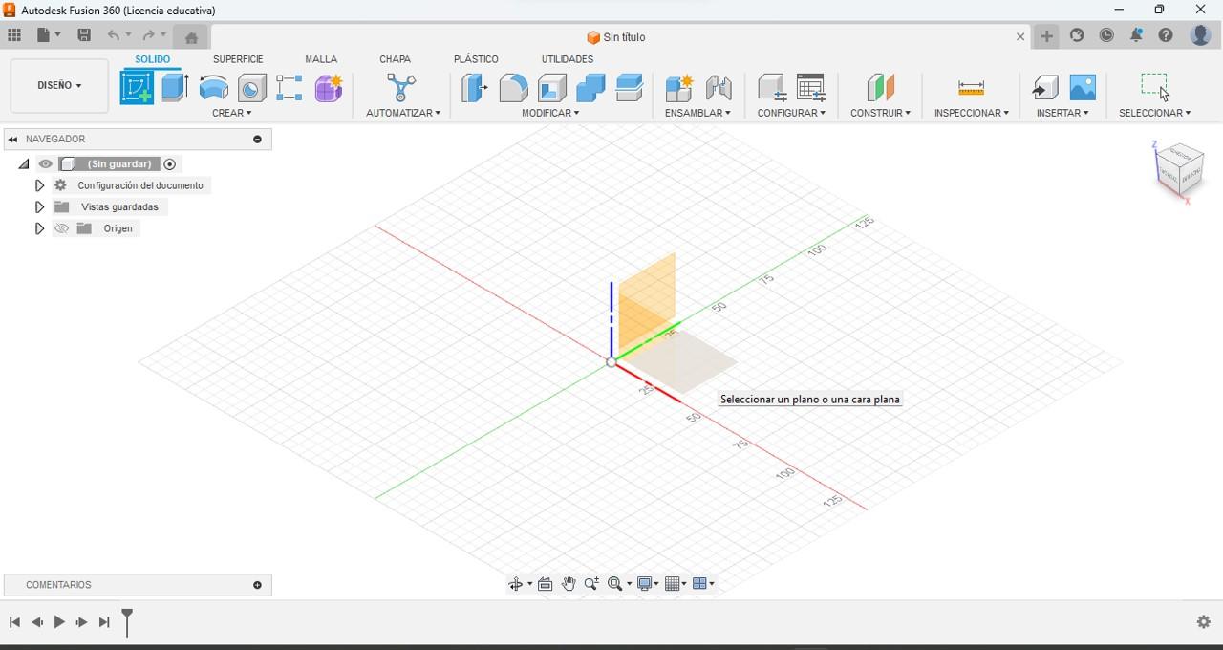Click the Joint tool icon
Screen dimensions: 1223x650
pyautogui.click(x=719, y=88)
